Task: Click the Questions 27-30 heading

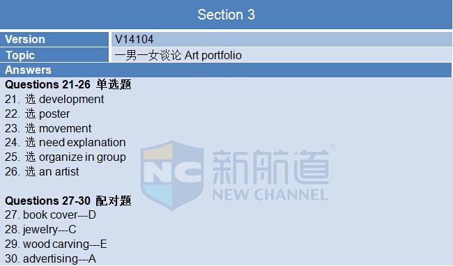Action: click(x=68, y=201)
